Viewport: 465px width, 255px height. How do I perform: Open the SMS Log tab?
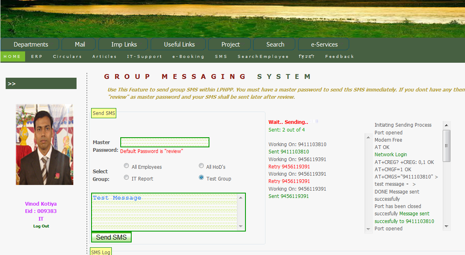(100, 252)
